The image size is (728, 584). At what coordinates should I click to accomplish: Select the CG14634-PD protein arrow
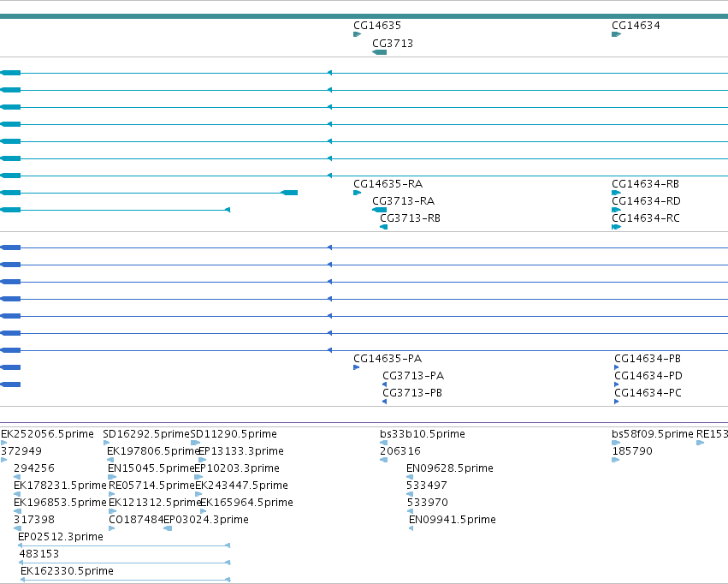pos(617,384)
